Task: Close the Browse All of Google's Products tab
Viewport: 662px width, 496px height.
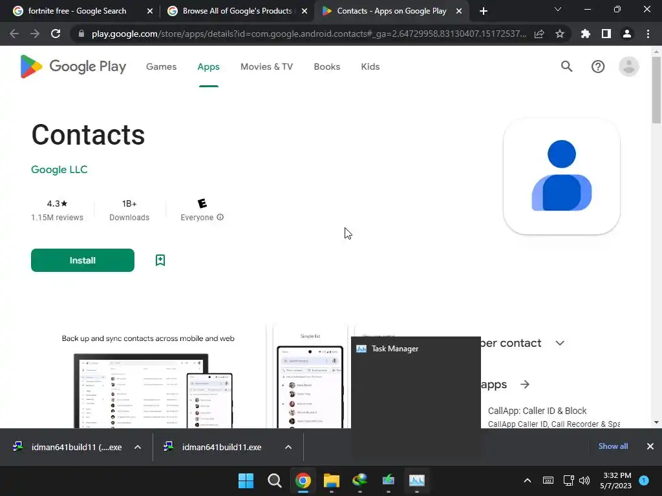Action: coord(304,11)
